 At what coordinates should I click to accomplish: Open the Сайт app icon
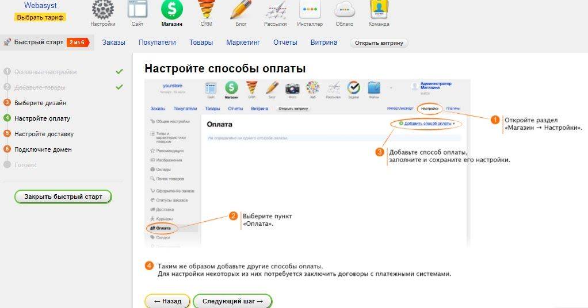[x=138, y=9]
